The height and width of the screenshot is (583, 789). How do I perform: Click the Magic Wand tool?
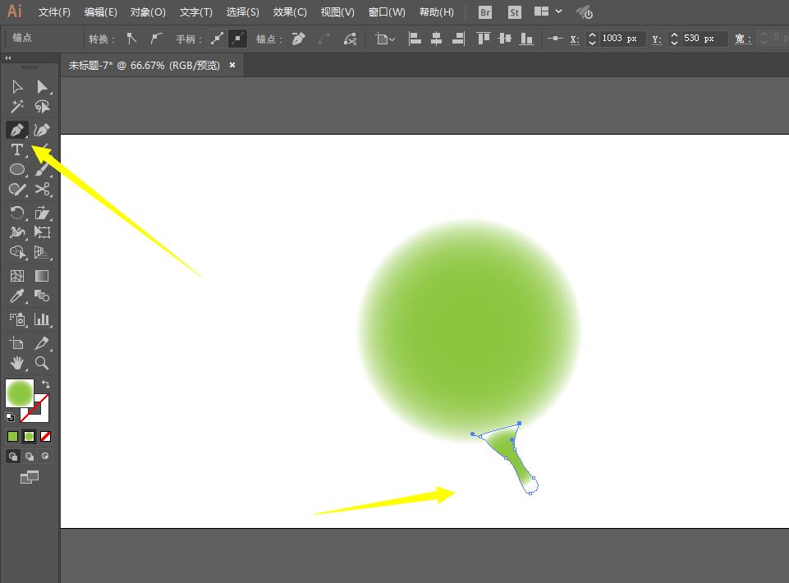click(x=16, y=107)
